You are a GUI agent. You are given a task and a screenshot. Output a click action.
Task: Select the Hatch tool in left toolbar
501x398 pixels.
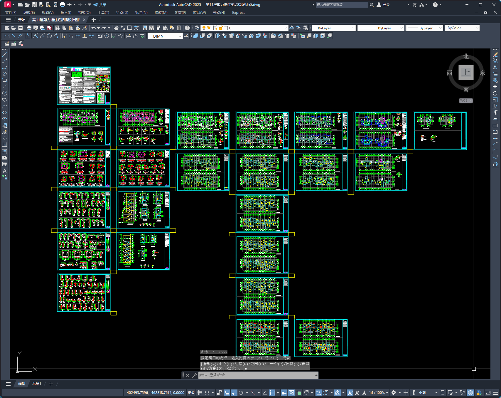5,145
